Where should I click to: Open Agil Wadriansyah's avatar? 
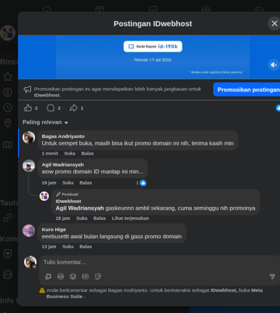click(29, 165)
